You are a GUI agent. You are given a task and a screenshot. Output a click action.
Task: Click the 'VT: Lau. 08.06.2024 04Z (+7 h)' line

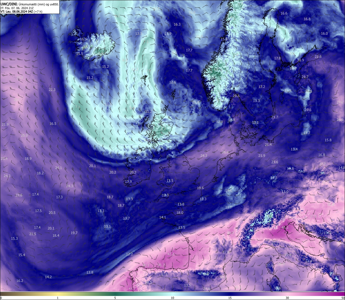pyautogui.click(x=21, y=12)
